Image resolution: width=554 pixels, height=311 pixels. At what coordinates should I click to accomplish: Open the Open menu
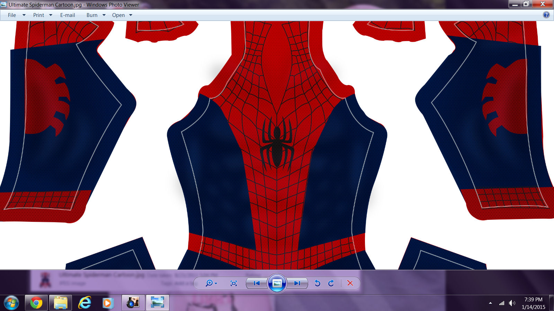coord(118,15)
